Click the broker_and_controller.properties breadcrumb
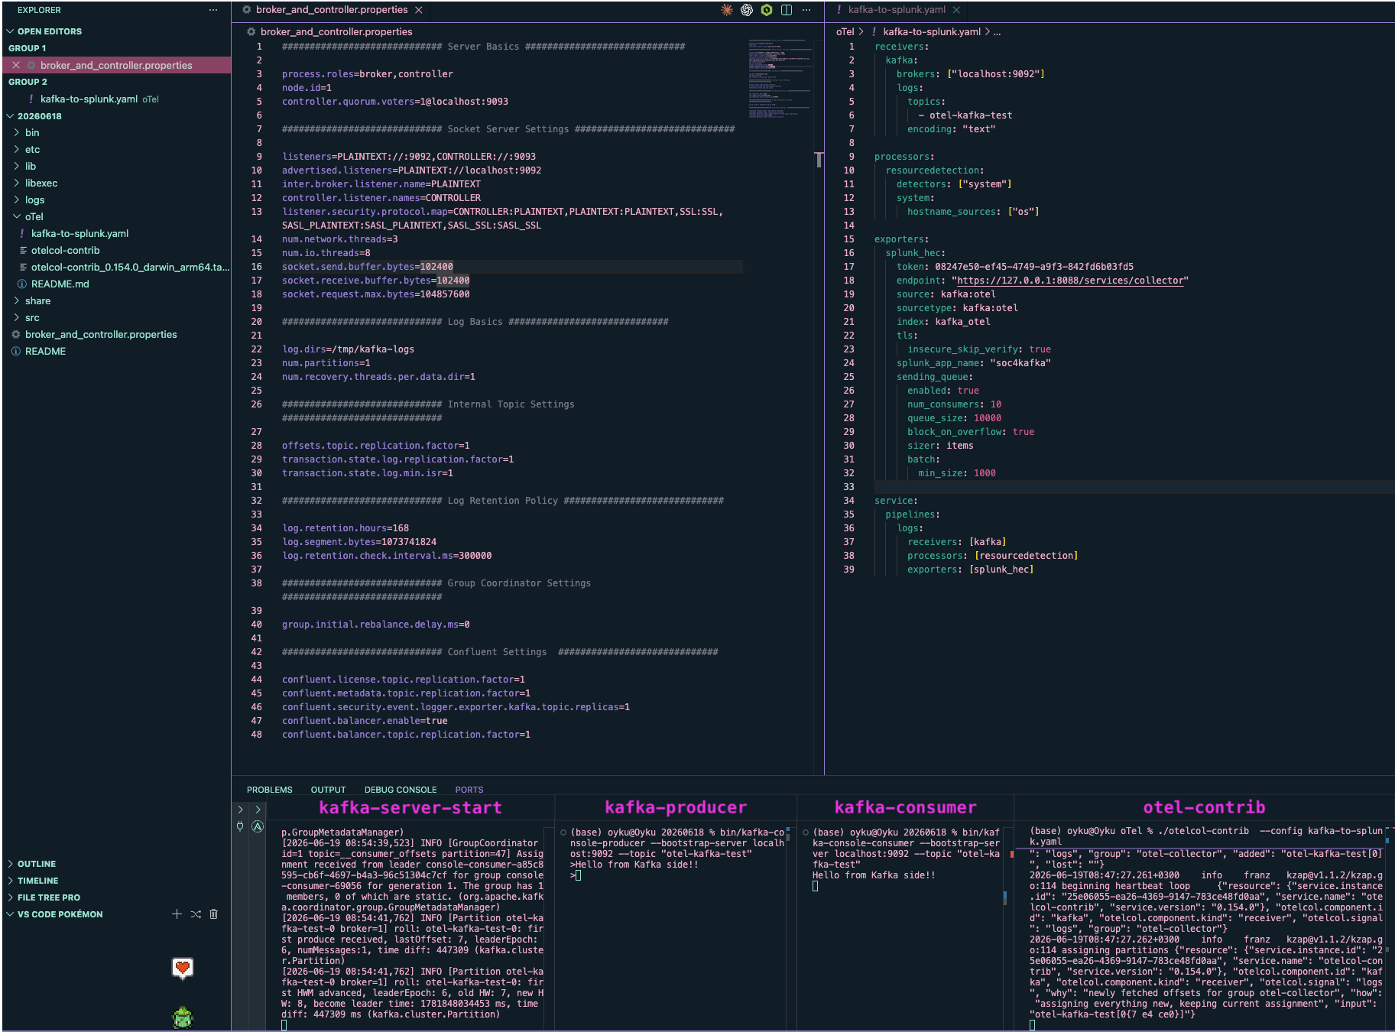 point(336,31)
